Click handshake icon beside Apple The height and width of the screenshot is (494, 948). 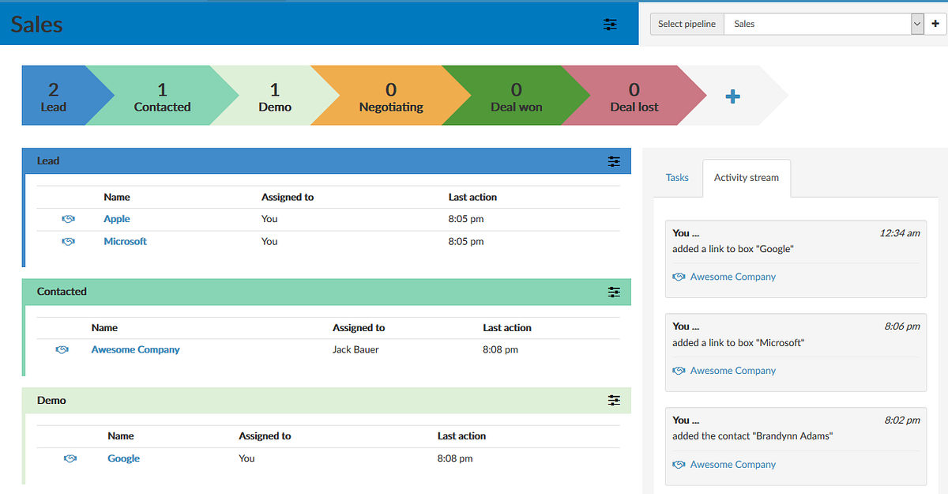point(68,219)
